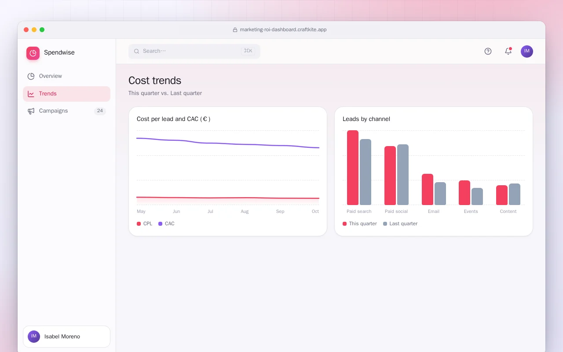This screenshot has width=563, height=352.
Task: Go to the Overview page
Action: point(66,76)
